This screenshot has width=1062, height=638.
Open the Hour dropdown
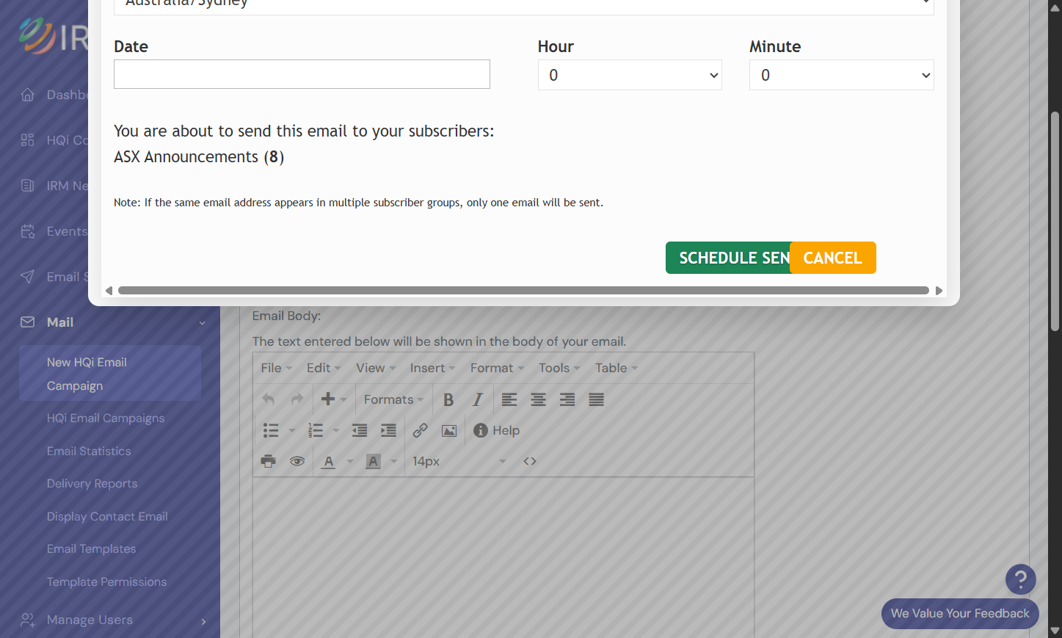point(630,75)
